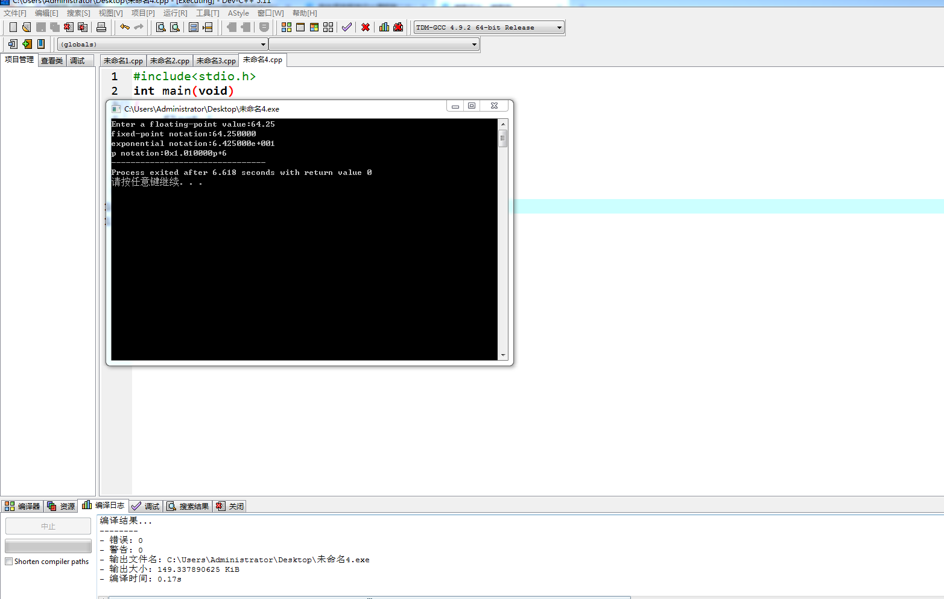Open the 文件[F] menu
Screen dimensions: 944x599
point(15,13)
